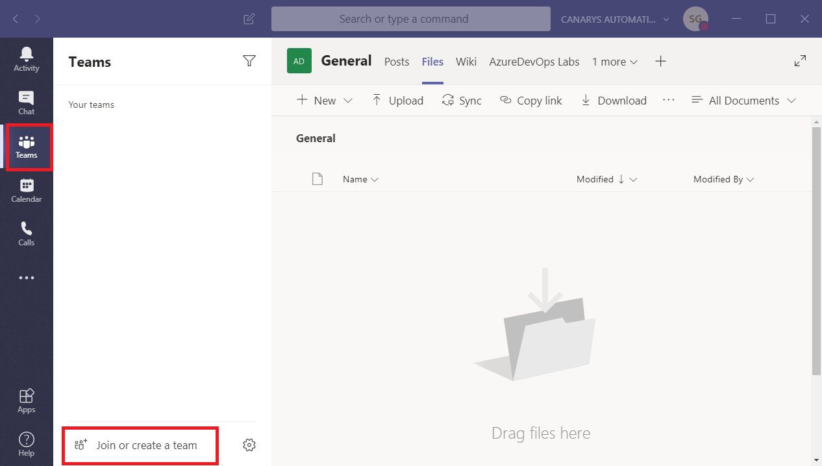822x466 pixels.
Task: Click the file type column icon
Action: [x=318, y=179]
